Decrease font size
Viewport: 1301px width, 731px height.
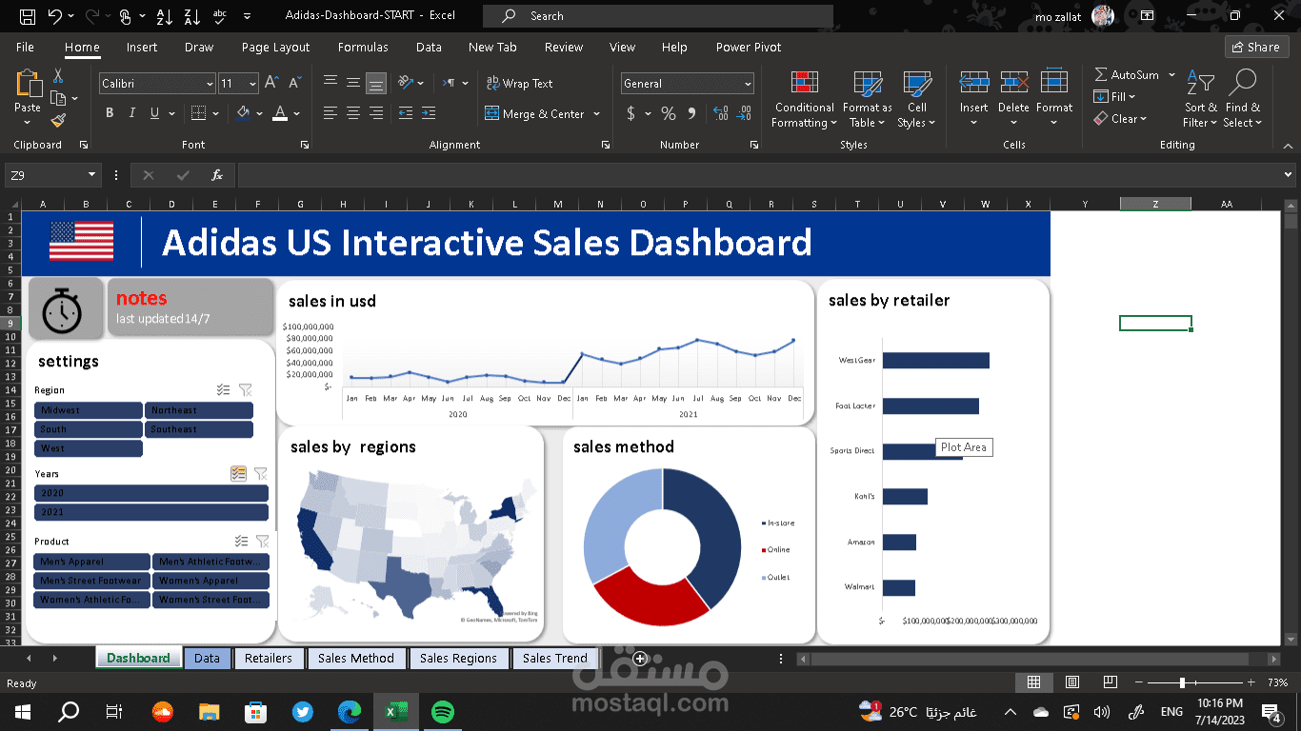(x=293, y=83)
